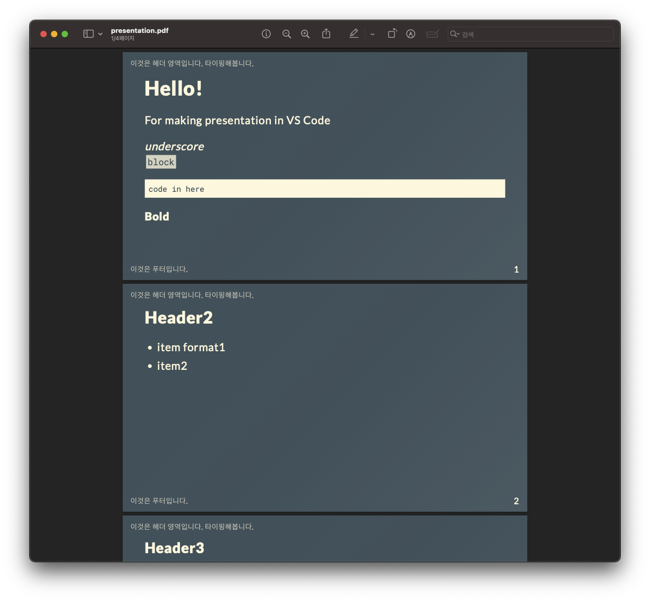This screenshot has width=650, height=601.
Task: Click the presentation.pdf window title
Action: click(140, 30)
